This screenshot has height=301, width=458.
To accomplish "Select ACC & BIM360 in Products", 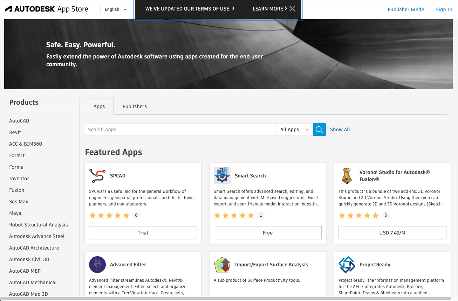I will click(x=26, y=144).
